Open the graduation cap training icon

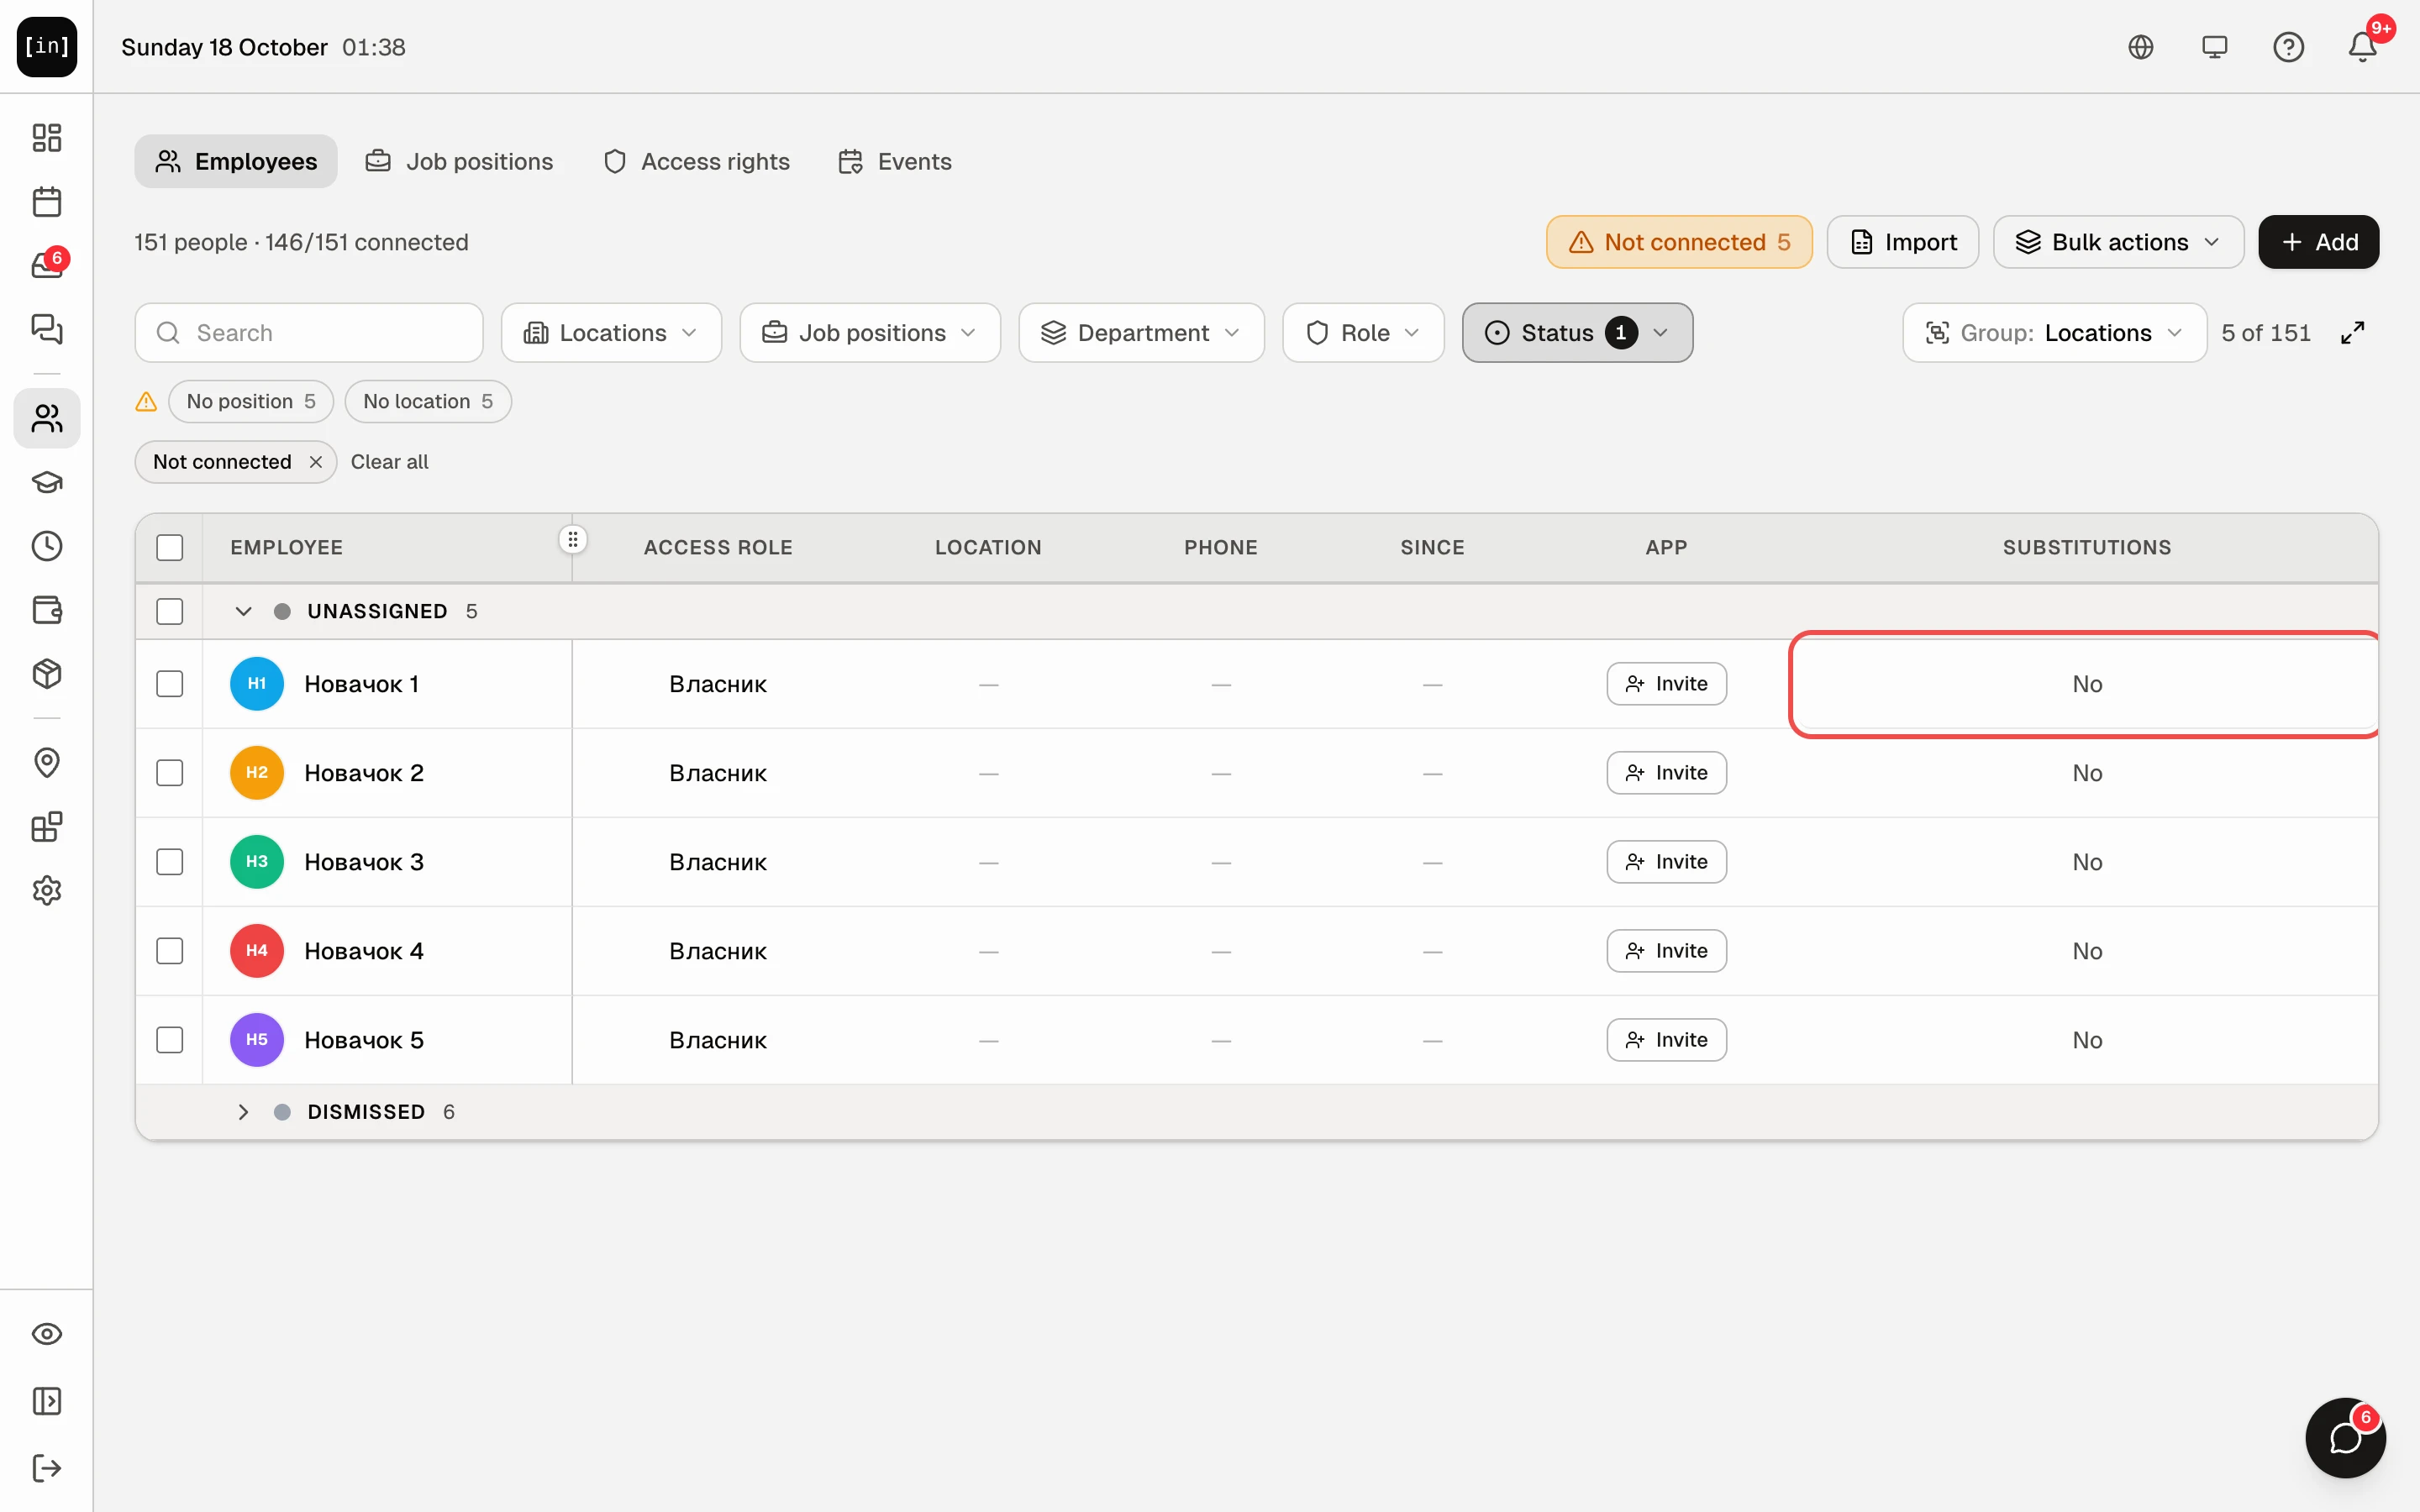pyautogui.click(x=46, y=482)
